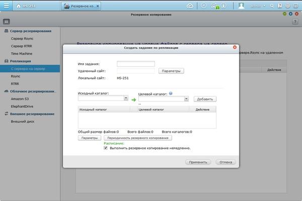Open external devices icon with green badge
302x201 pixels.
click(x=214, y=6)
